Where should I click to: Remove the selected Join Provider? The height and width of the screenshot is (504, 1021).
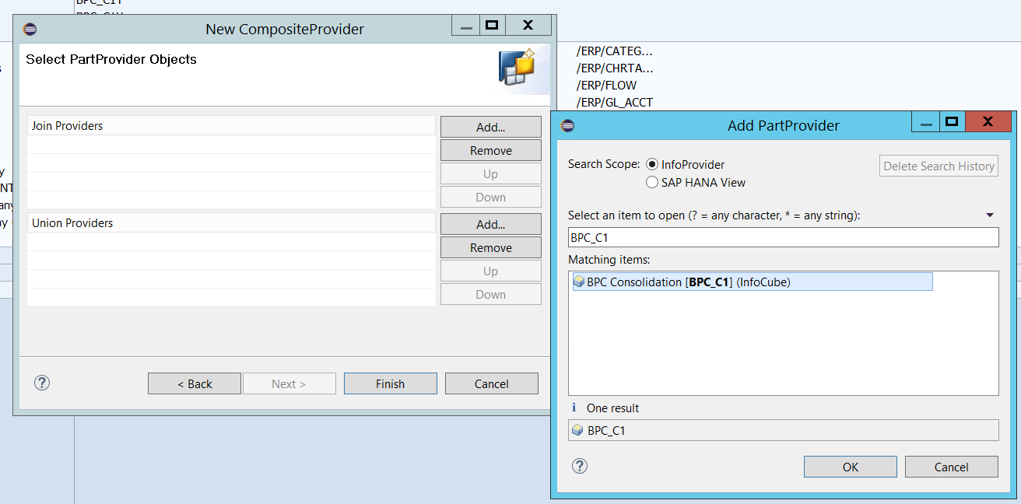point(490,150)
